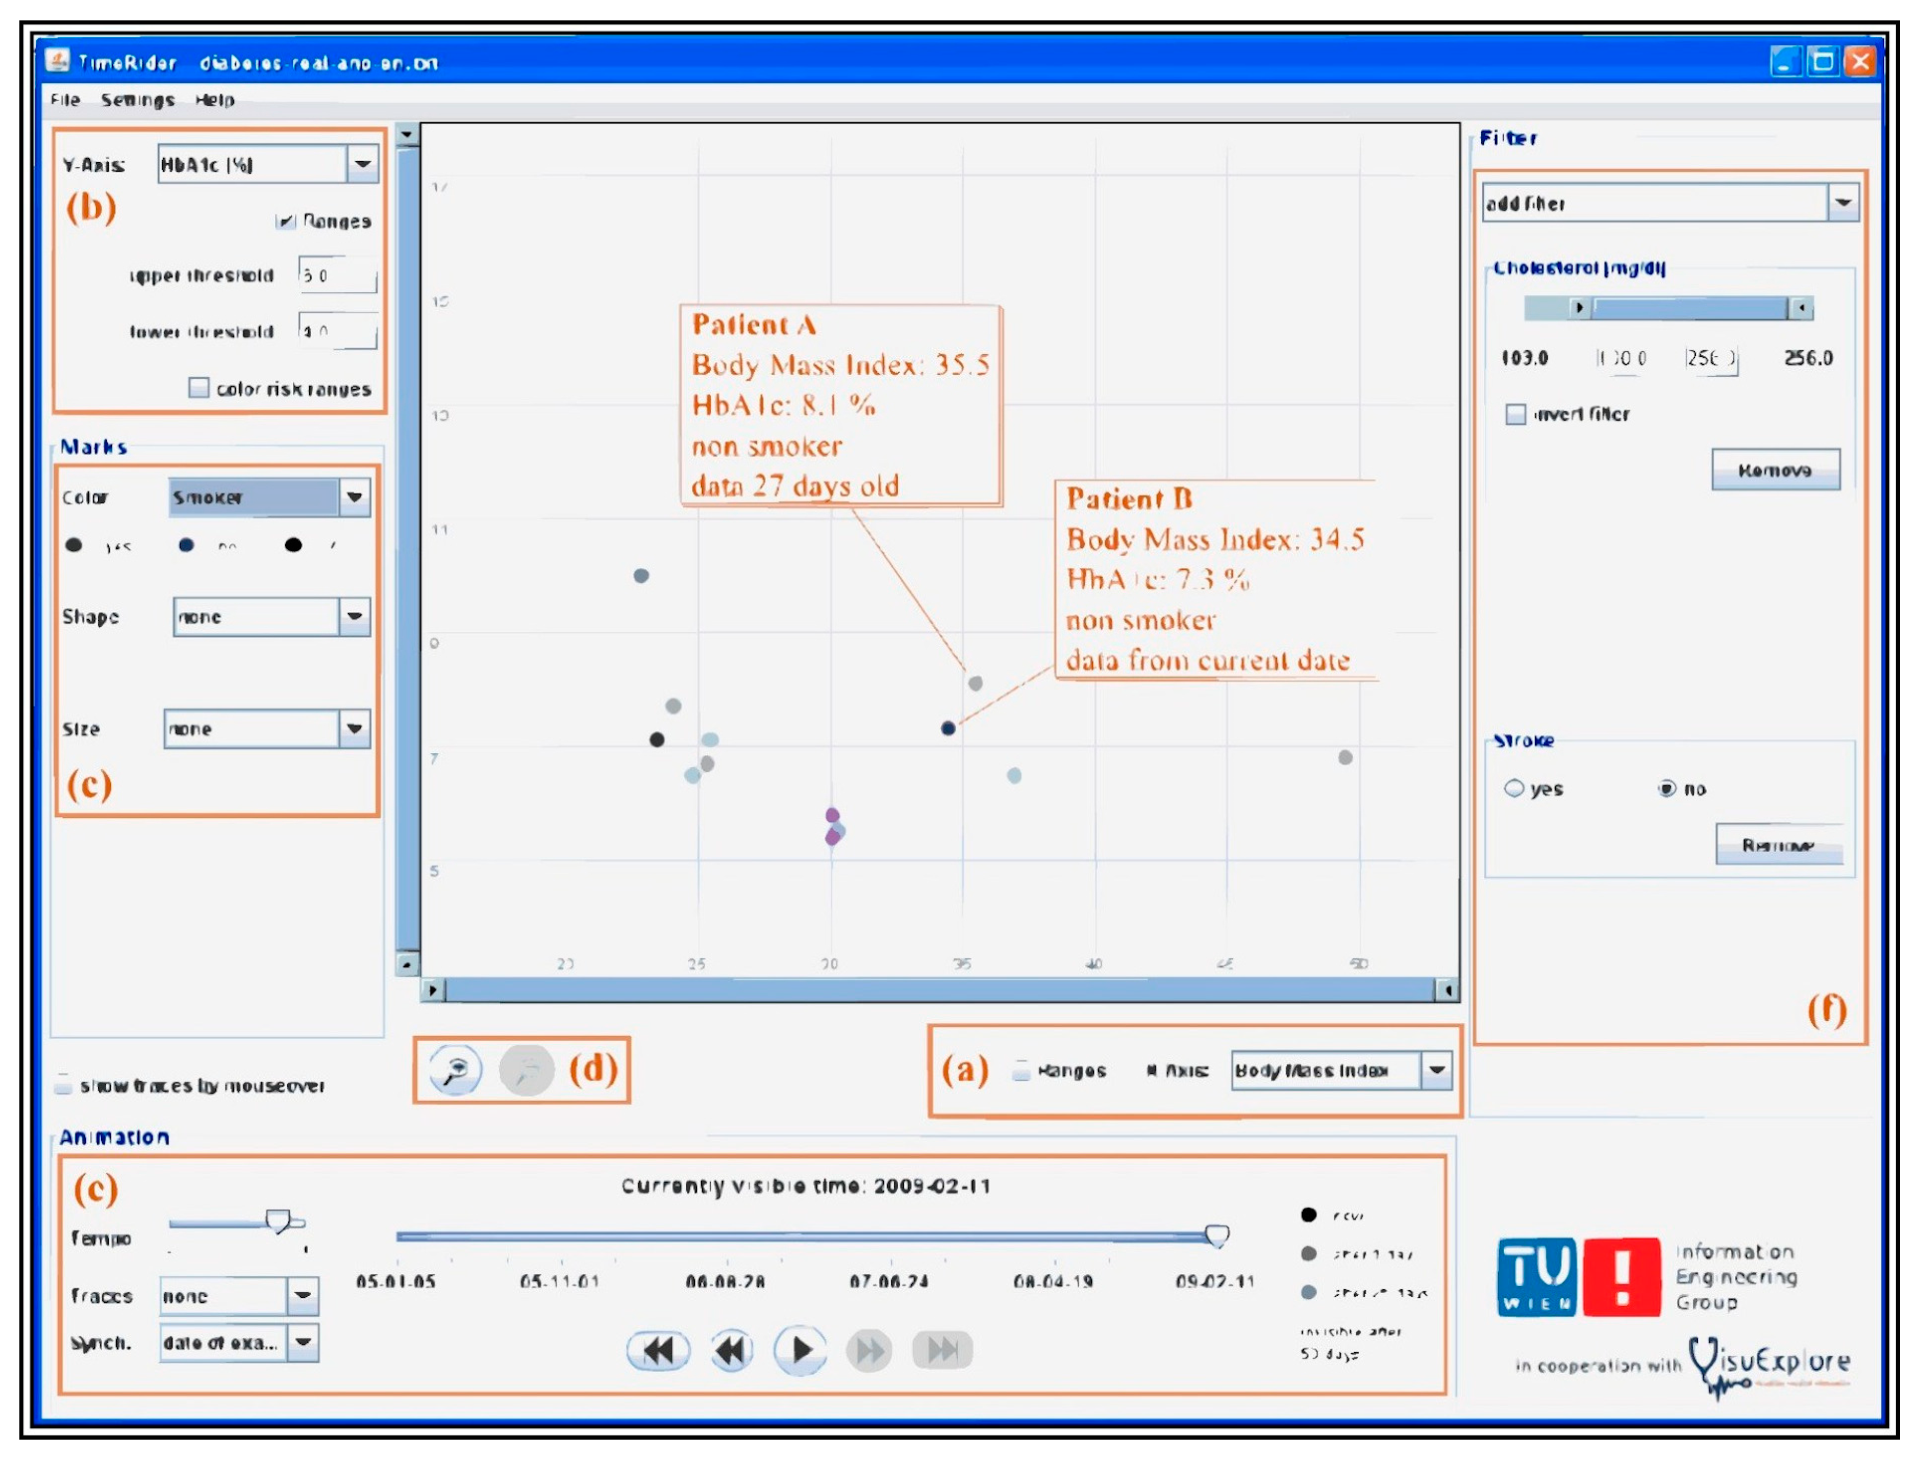Jump to animation start with skip-back button
The height and width of the screenshot is (1459, 1918).
click(x=658, y=1350)
